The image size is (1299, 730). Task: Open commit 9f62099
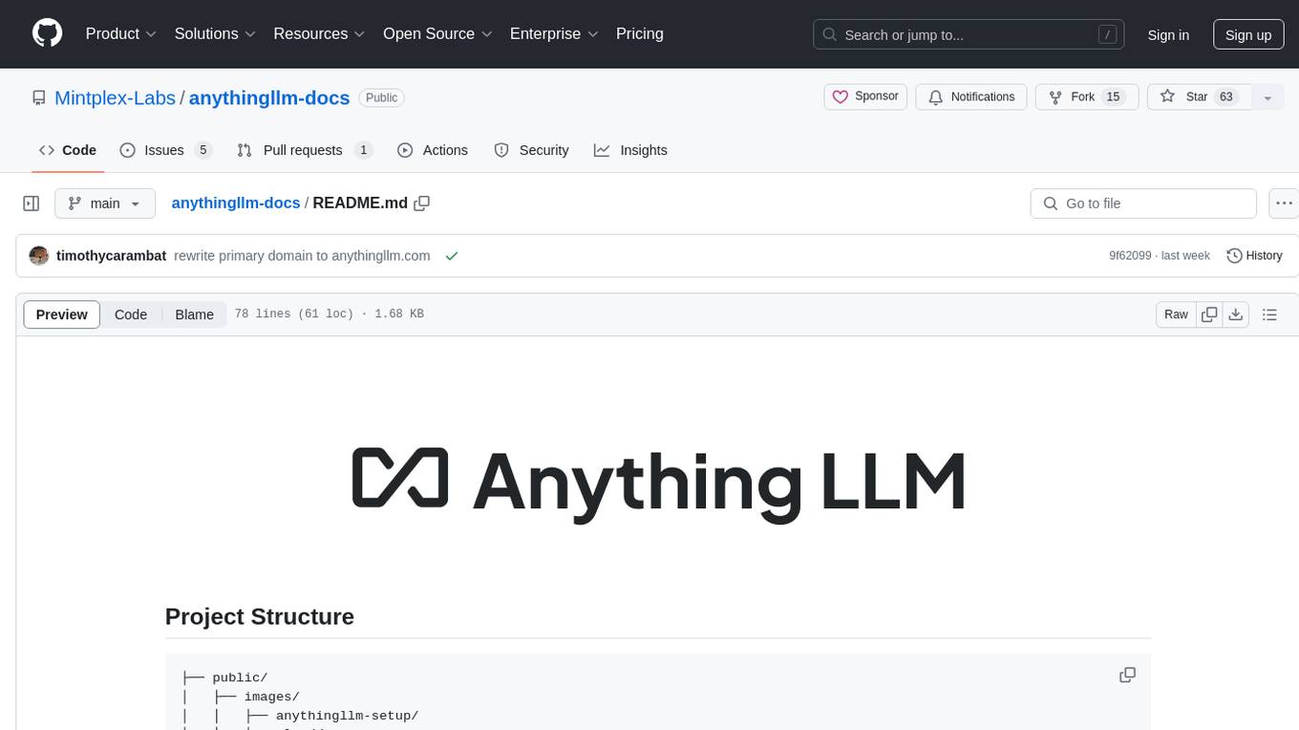click(1130, 256)
